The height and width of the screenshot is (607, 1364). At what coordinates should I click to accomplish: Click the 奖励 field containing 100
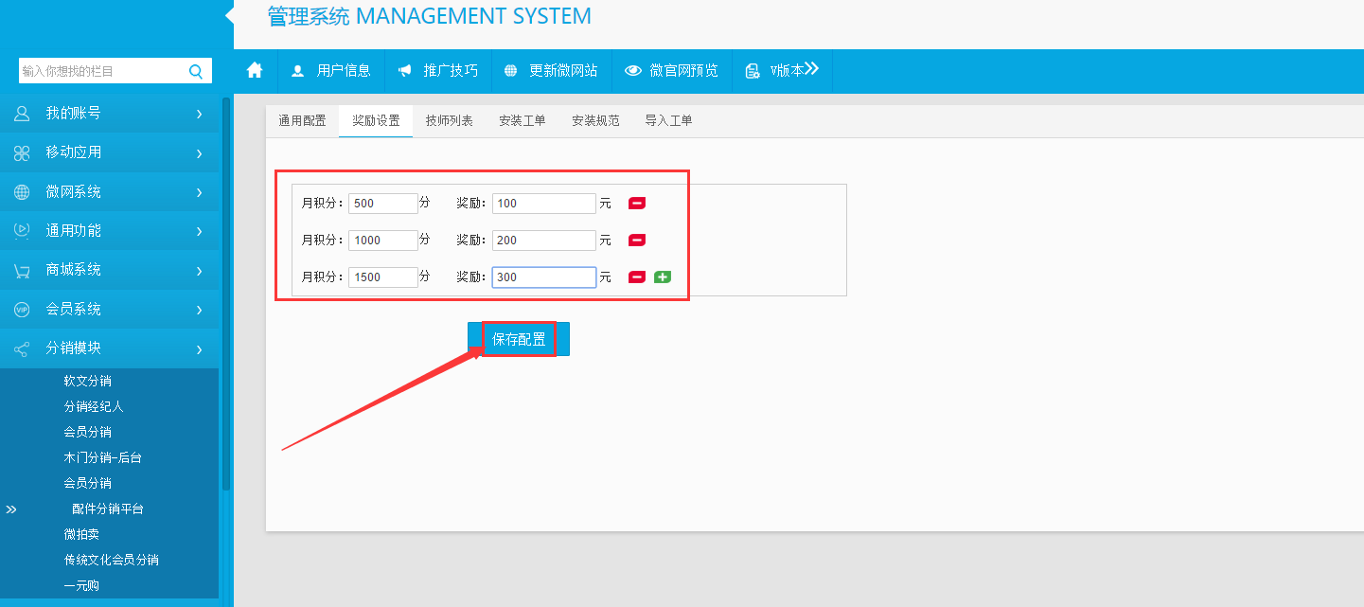pos(544,203)
